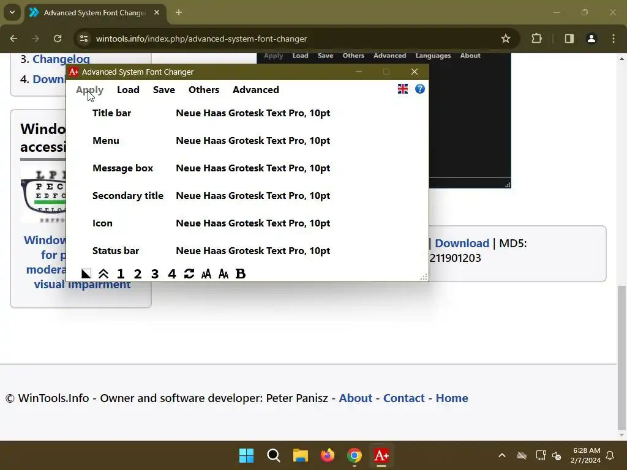This screenshot has width=627, height=470.
Task: View site information icon in address bar
Action: pyautogui.click(x=84, y=39)
